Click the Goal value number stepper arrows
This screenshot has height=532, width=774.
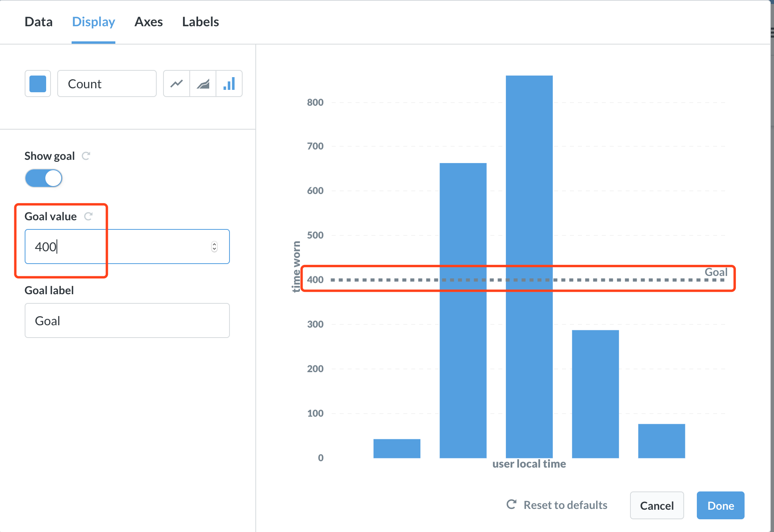point(214,247)
